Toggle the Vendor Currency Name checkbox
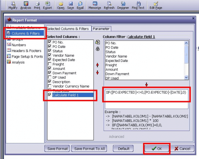 coord(50,86)
